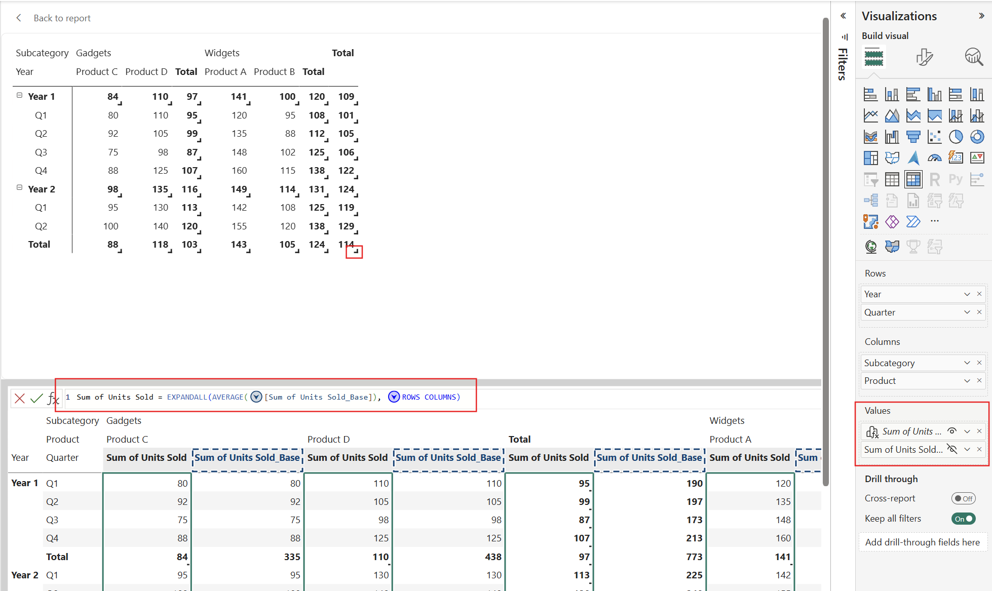Remove Year from Rows

[x=979, y=294]
